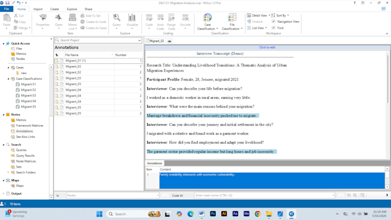Toggle the Find checkbox
The height and width of the screenshot is (220, 391).
(274, 28)
